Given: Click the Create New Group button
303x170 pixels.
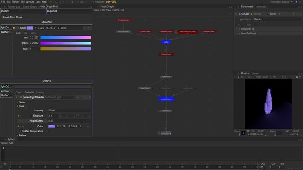Looking at the screenshot, I should pyautogui.click(x=12, y=17).
